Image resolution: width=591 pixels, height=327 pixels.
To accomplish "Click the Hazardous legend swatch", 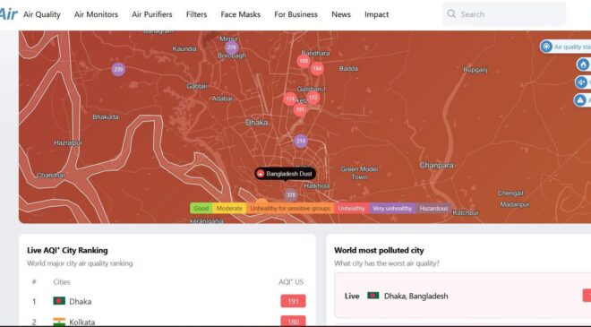I will tap(433, 208).
